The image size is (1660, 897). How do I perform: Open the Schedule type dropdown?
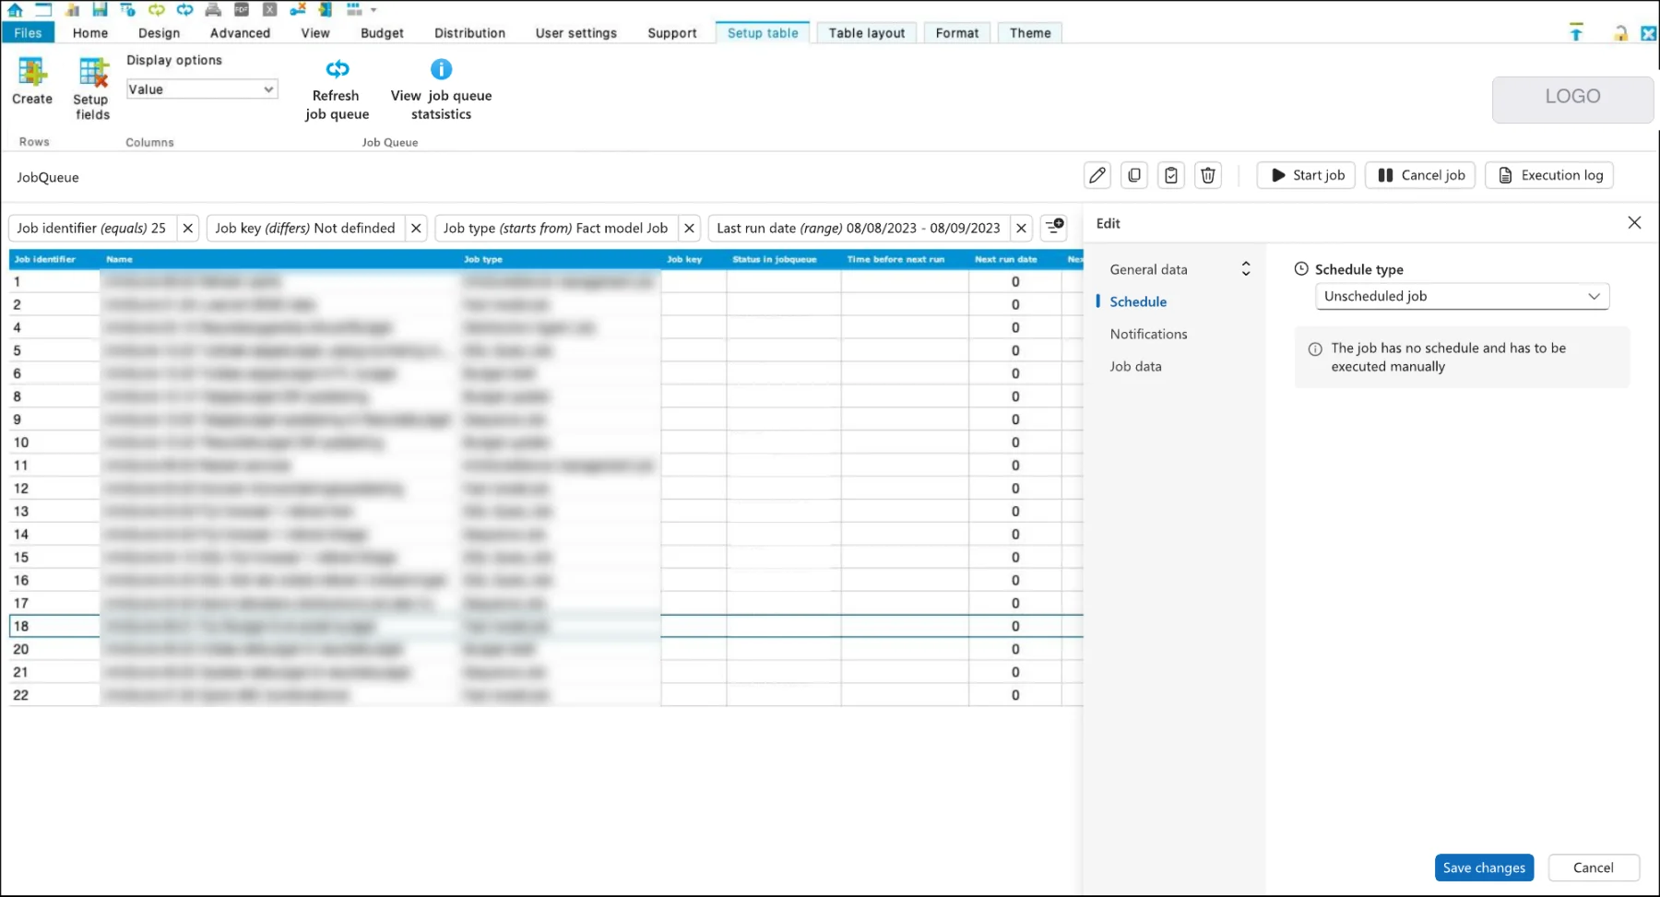click(1462, 296)
